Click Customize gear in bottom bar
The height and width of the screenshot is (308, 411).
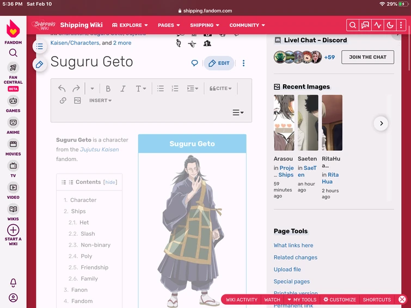tap(340, 300)
